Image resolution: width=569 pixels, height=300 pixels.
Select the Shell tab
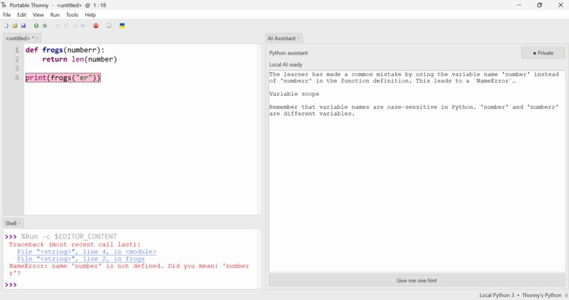pos(11,223)
